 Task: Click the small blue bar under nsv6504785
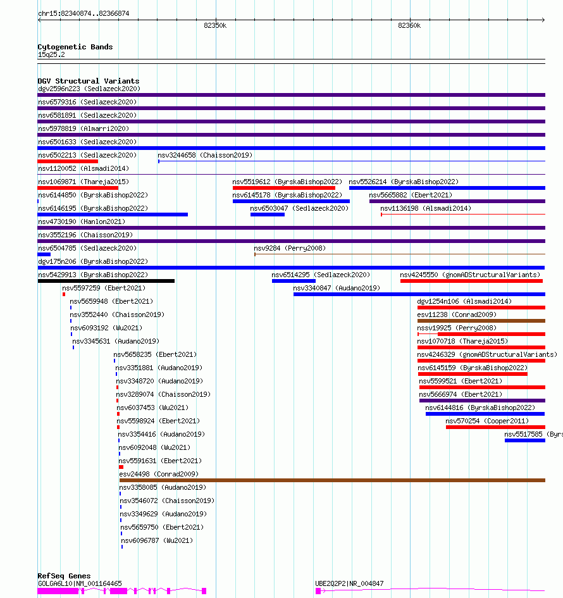[44, 255]
